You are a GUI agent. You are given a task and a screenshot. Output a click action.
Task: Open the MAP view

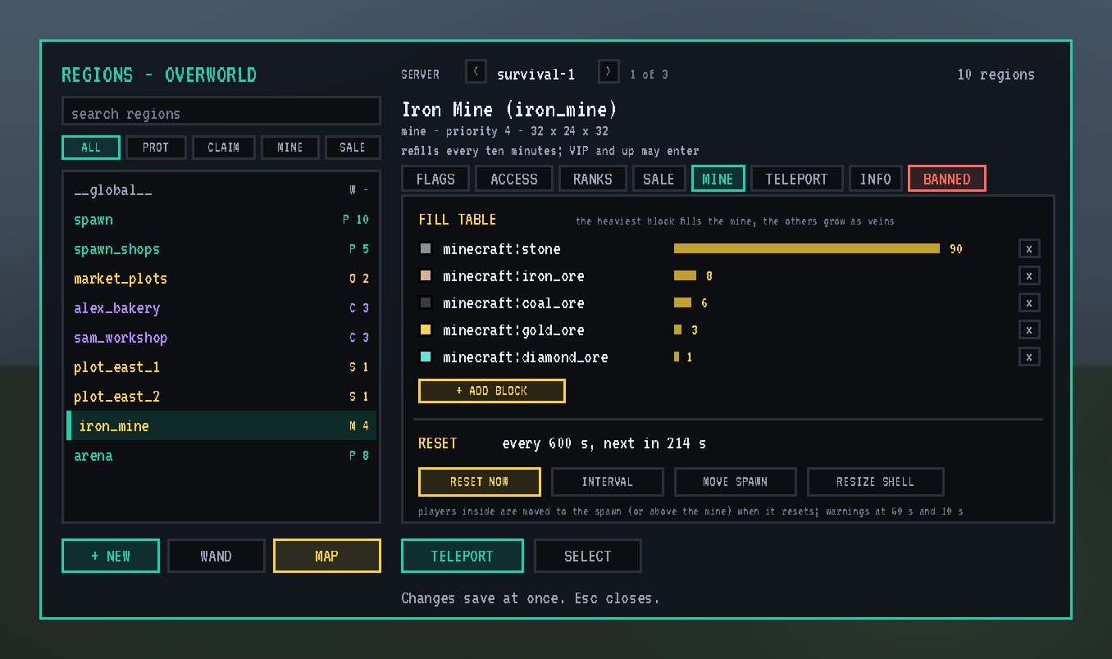tap(327, 556)
